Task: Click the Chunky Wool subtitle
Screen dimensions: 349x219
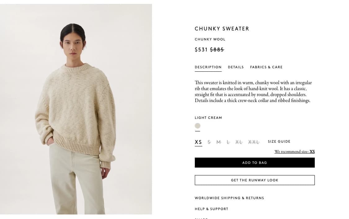Action: click(210, 39)
